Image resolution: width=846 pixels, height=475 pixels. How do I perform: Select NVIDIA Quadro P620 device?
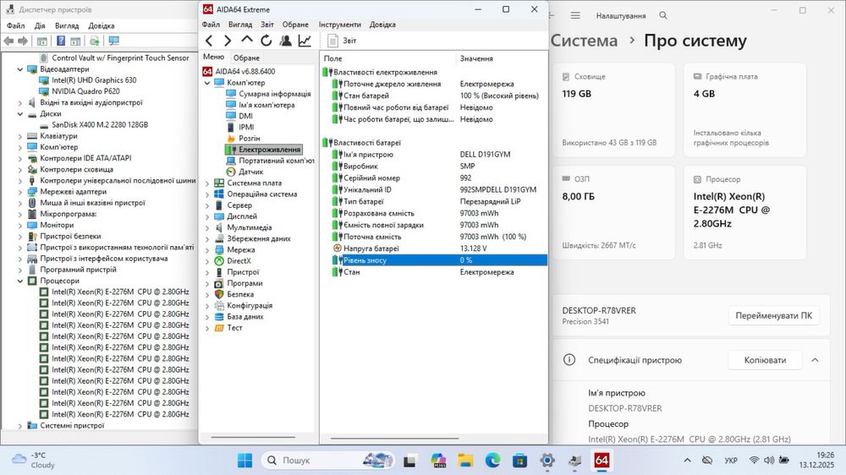pos(85,91)
